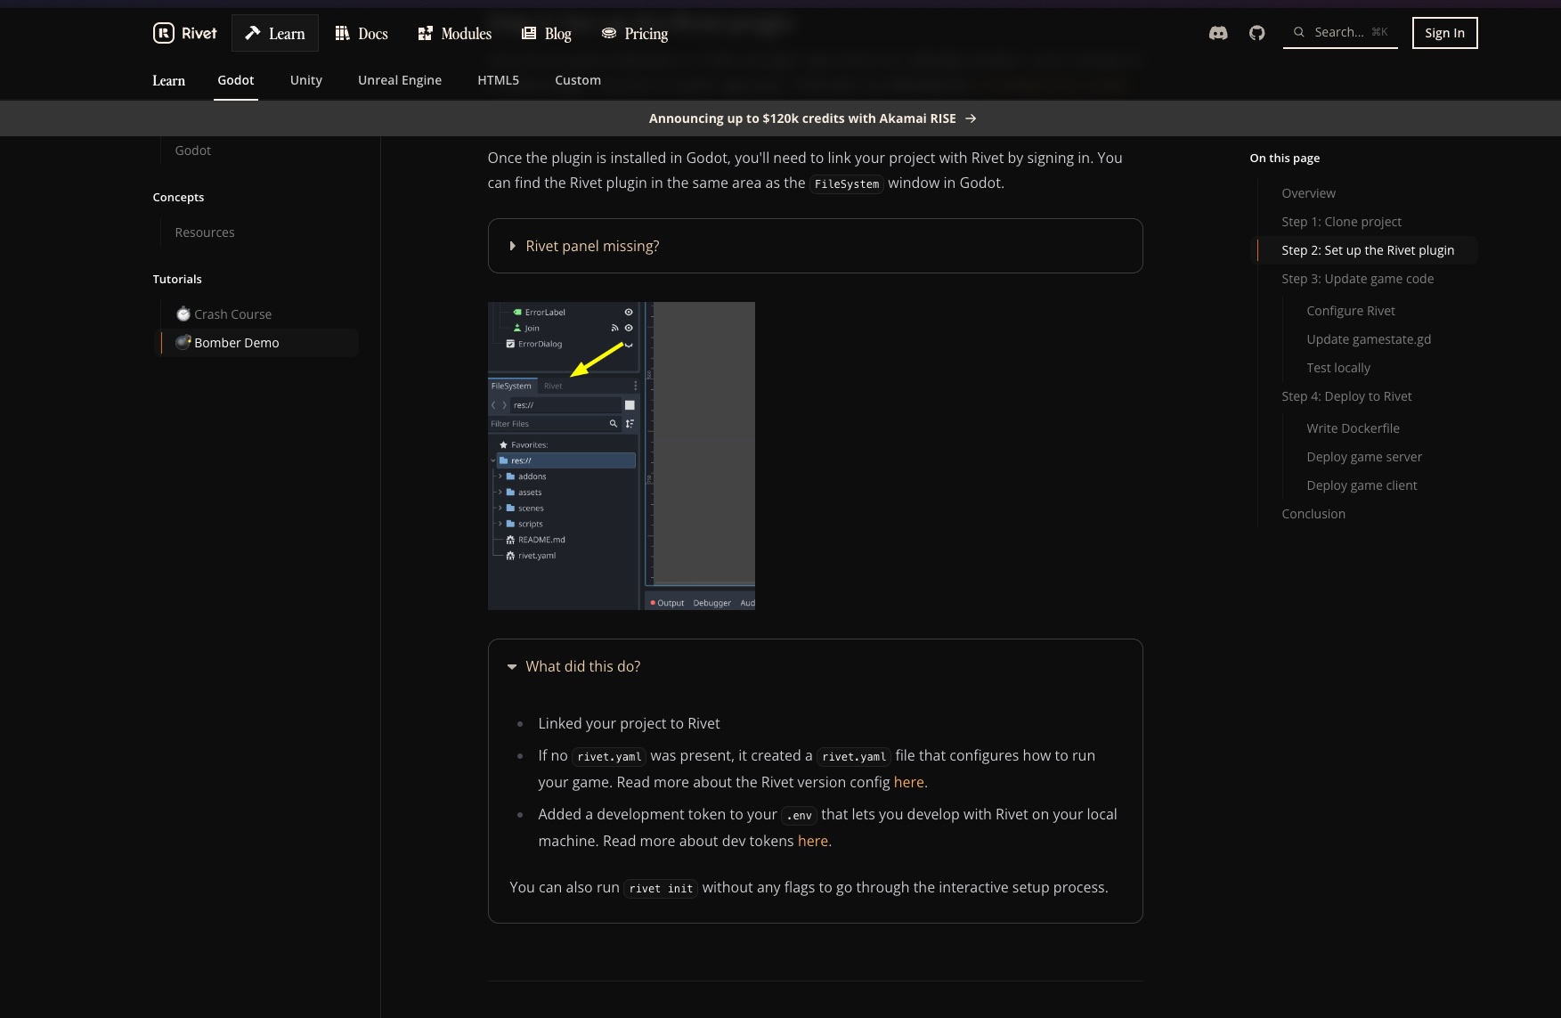Click the Godot editor screenshot thumbnail
Image resolution: width=1561 pixels, height=1018 pixels.
click(x=621, y=455)
